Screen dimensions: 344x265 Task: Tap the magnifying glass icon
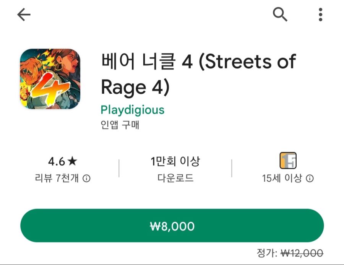tap(281, 14)
